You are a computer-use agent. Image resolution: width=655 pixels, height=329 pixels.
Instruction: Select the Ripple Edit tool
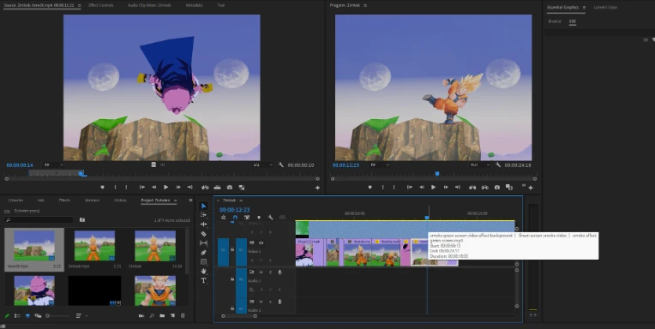point(203,224)
